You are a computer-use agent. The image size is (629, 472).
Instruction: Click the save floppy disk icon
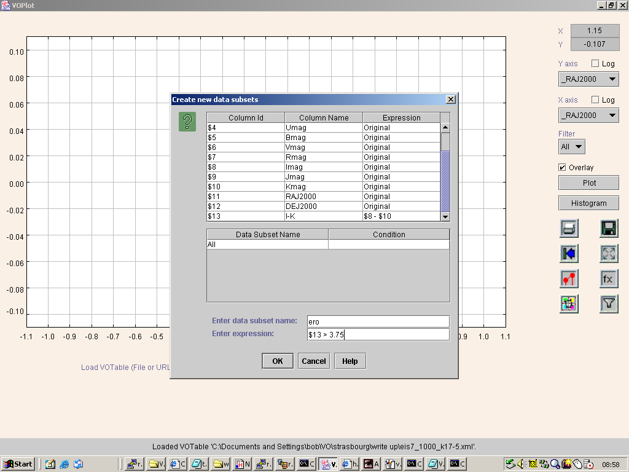click(609, 229)
